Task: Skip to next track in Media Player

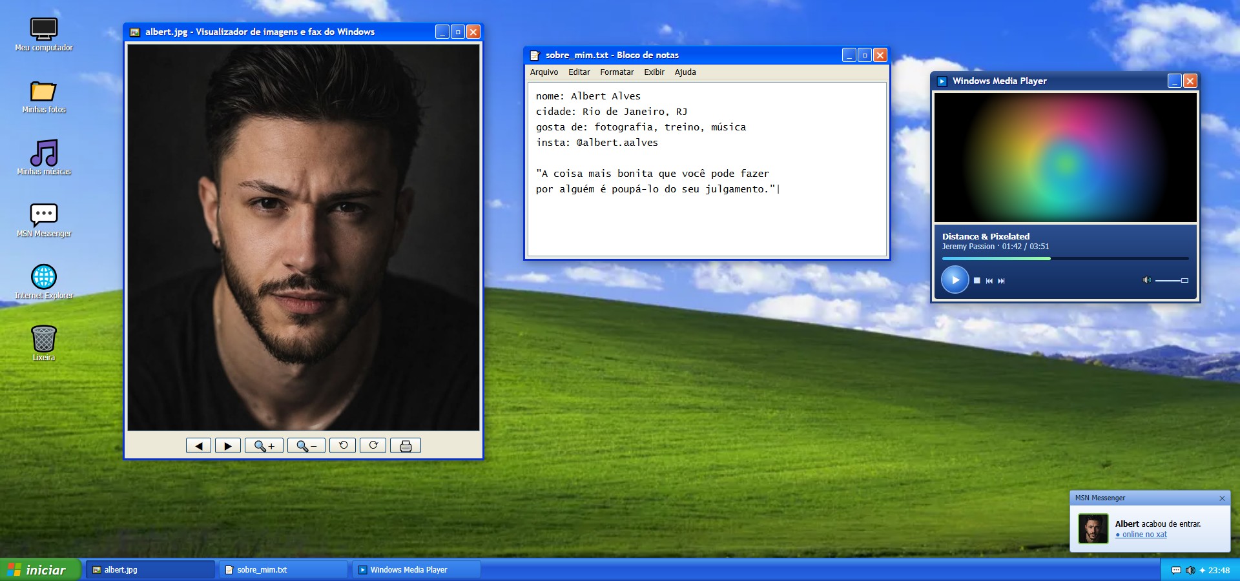Action: coord(1002,281)
